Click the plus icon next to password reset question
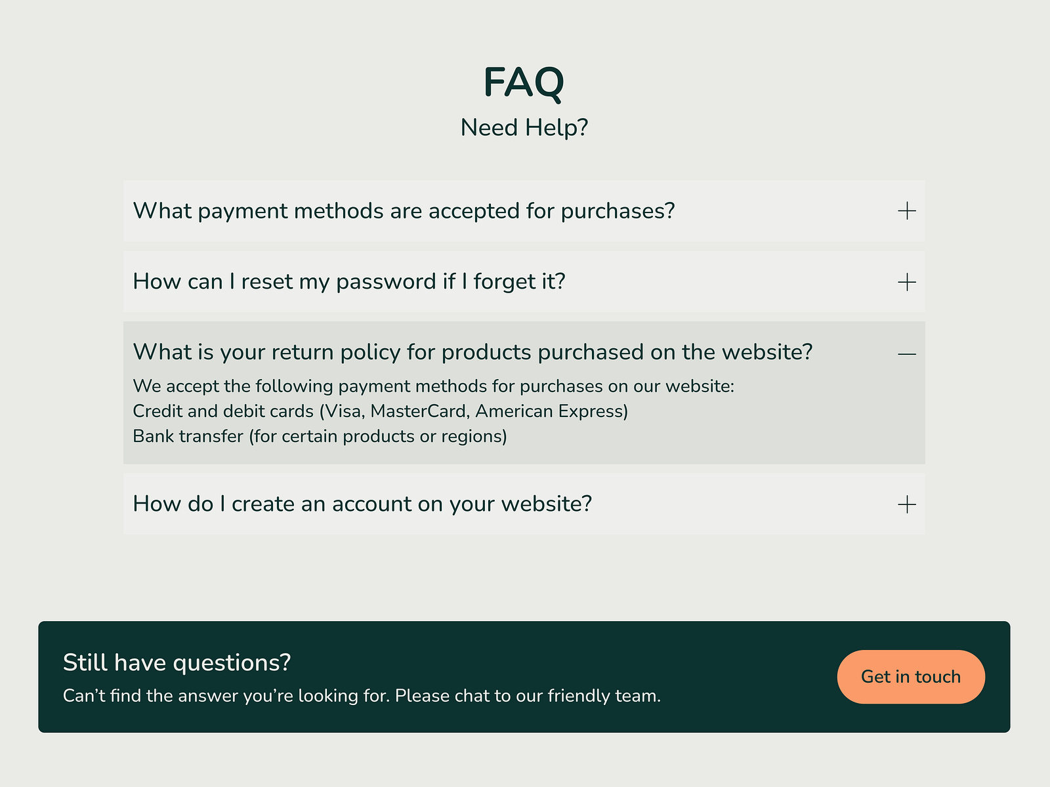 coord(906,281)
